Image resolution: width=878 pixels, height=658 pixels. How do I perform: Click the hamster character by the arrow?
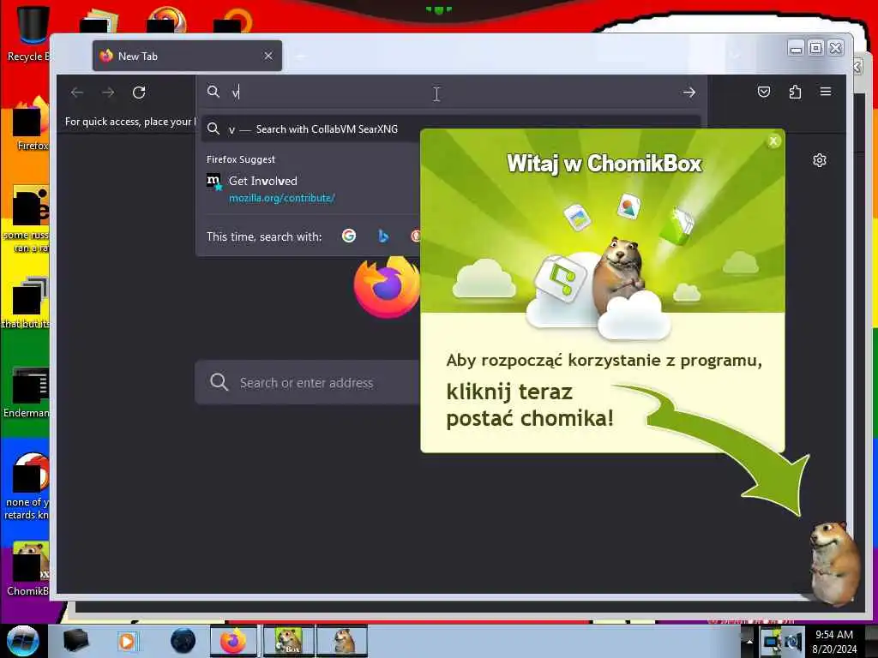pyautogui.click(x=834, y=562)
